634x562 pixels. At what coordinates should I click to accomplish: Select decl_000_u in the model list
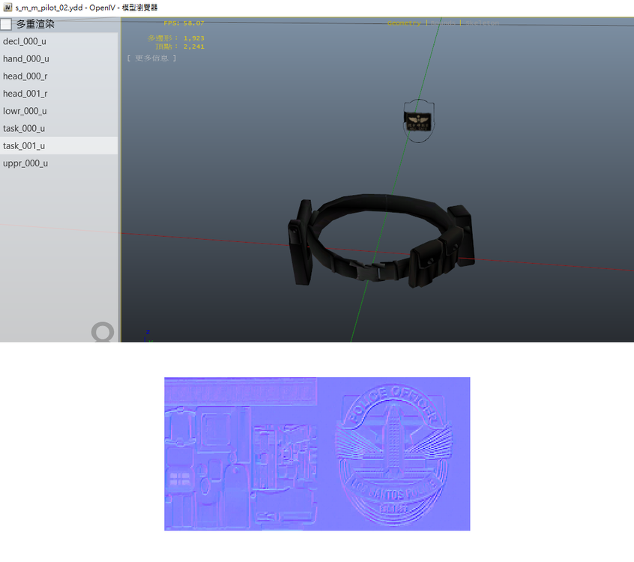tap(59, 41)
